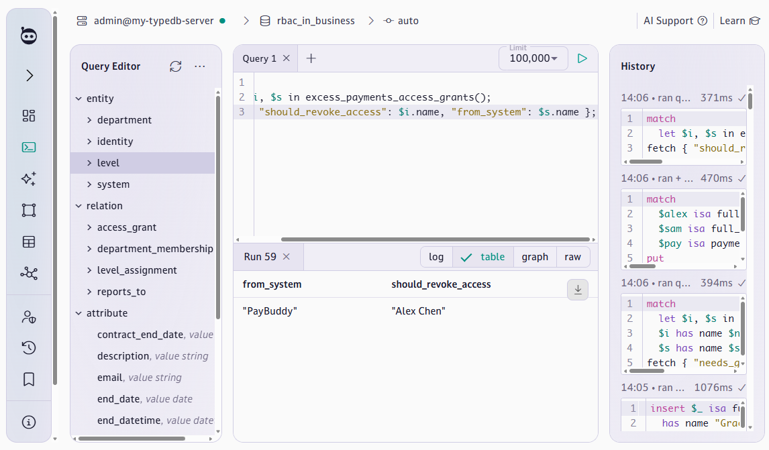Image resolution: width=769 pixels, height=450 pixels.
Task: Run the query with the play button
Action: pos(582,58)
